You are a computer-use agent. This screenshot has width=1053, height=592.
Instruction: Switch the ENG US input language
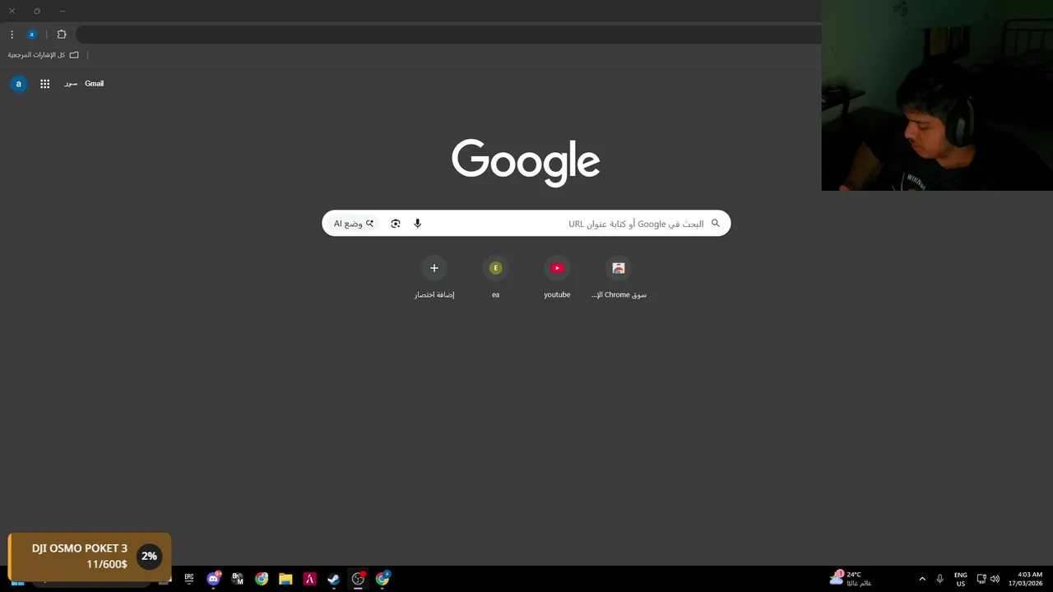click(x=960, y=579)
